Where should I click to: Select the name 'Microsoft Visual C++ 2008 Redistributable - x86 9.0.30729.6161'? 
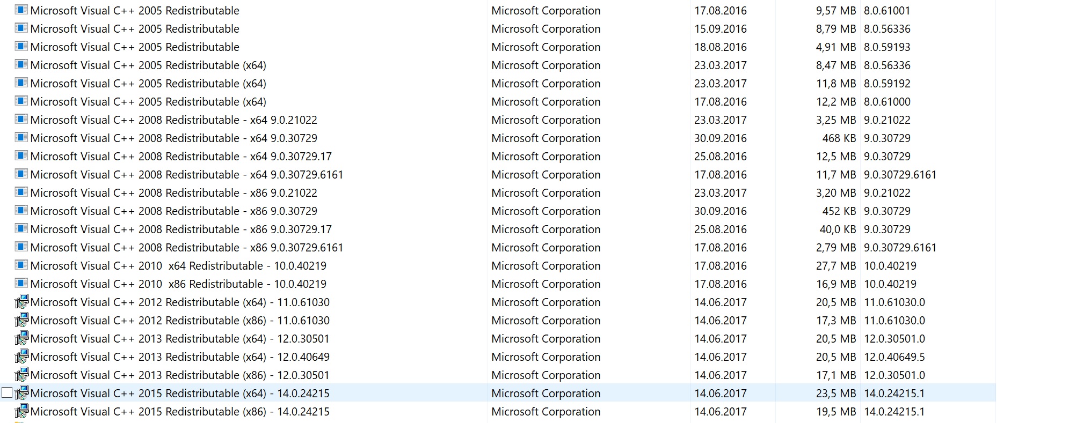187,248
